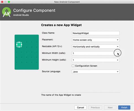Click the 'Minimum Width (cells):' label
The height and width of the screenshot is (111, 134).
(54, 53)
